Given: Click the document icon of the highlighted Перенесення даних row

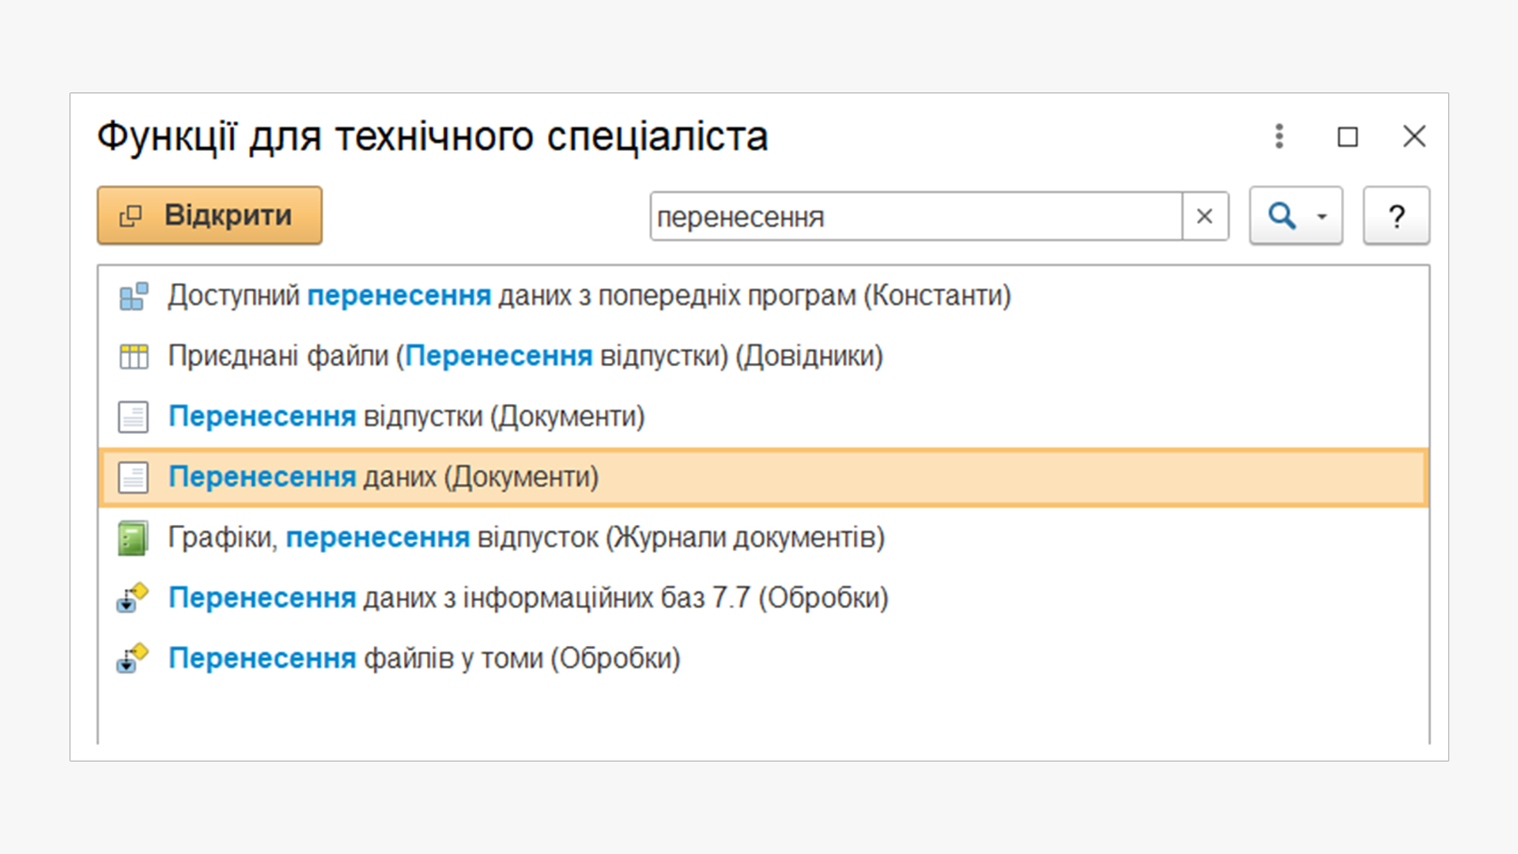Looking at the screenshot, I should (134, 478).
